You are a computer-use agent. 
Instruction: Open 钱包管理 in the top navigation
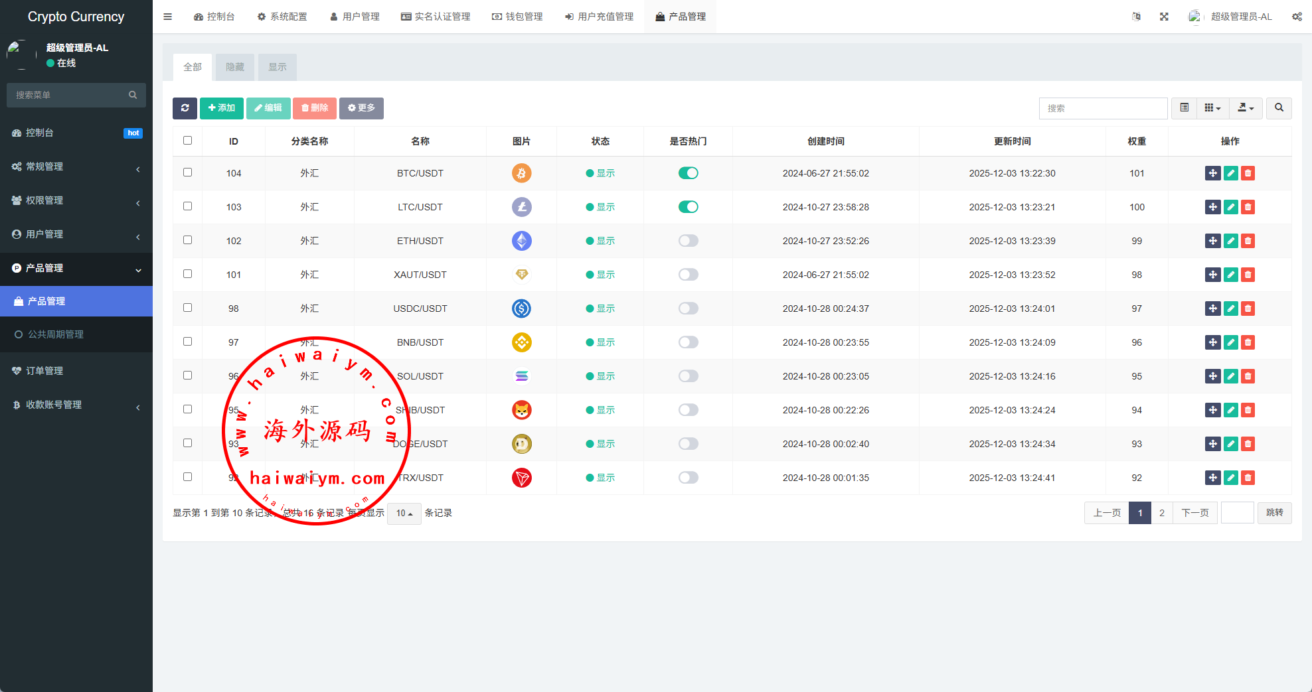517,17
